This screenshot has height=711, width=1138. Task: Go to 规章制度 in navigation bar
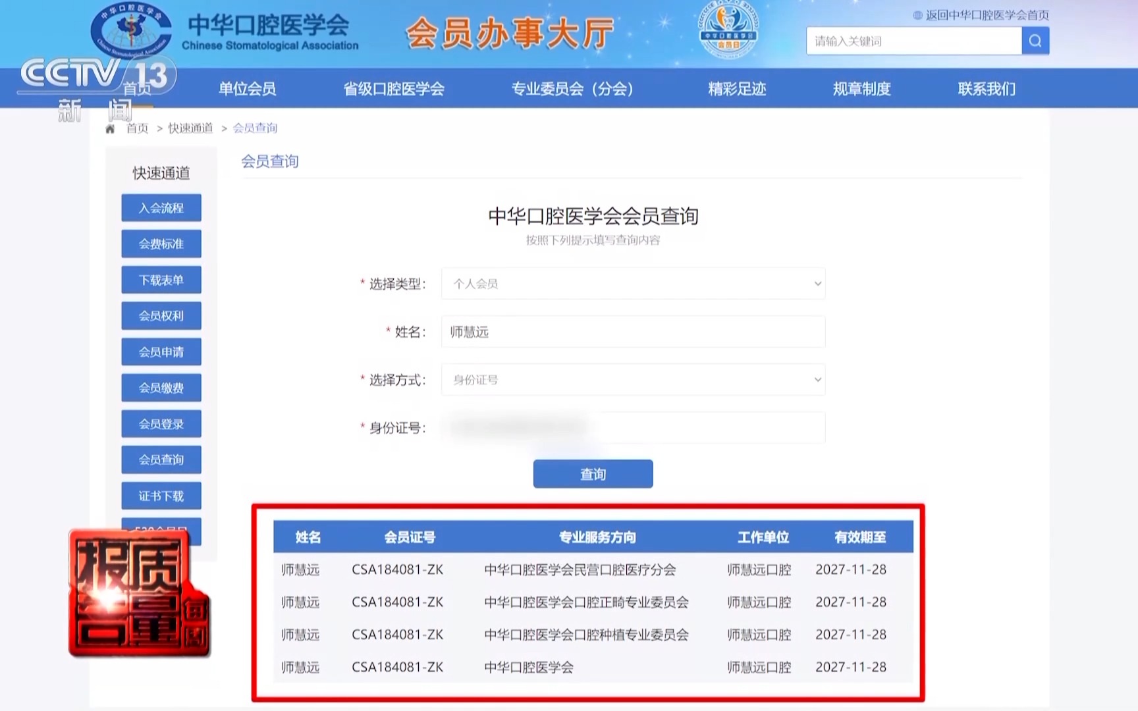861,89
